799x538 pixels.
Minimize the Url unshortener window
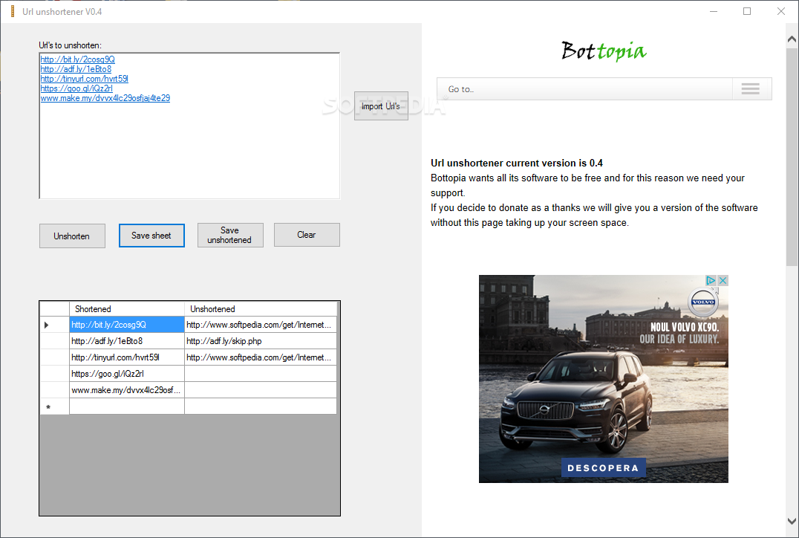[x=714, y=11]
